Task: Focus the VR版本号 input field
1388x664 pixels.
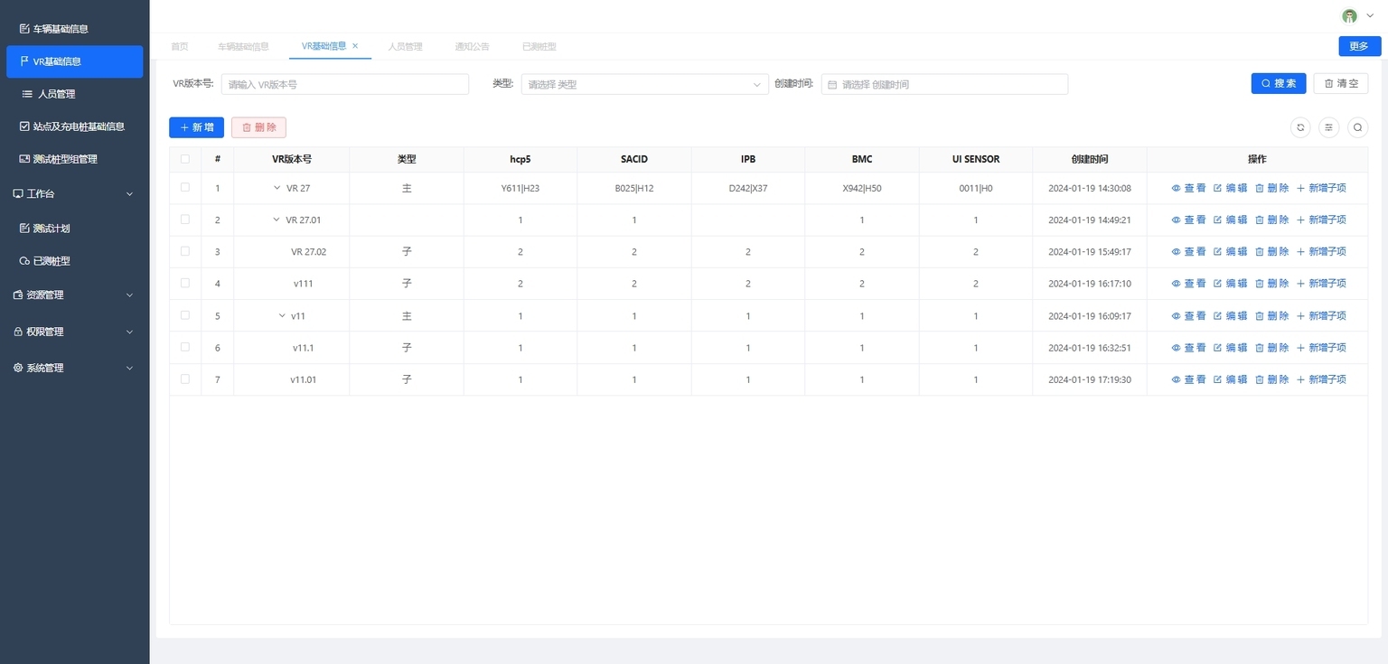Action: [345, 84]
